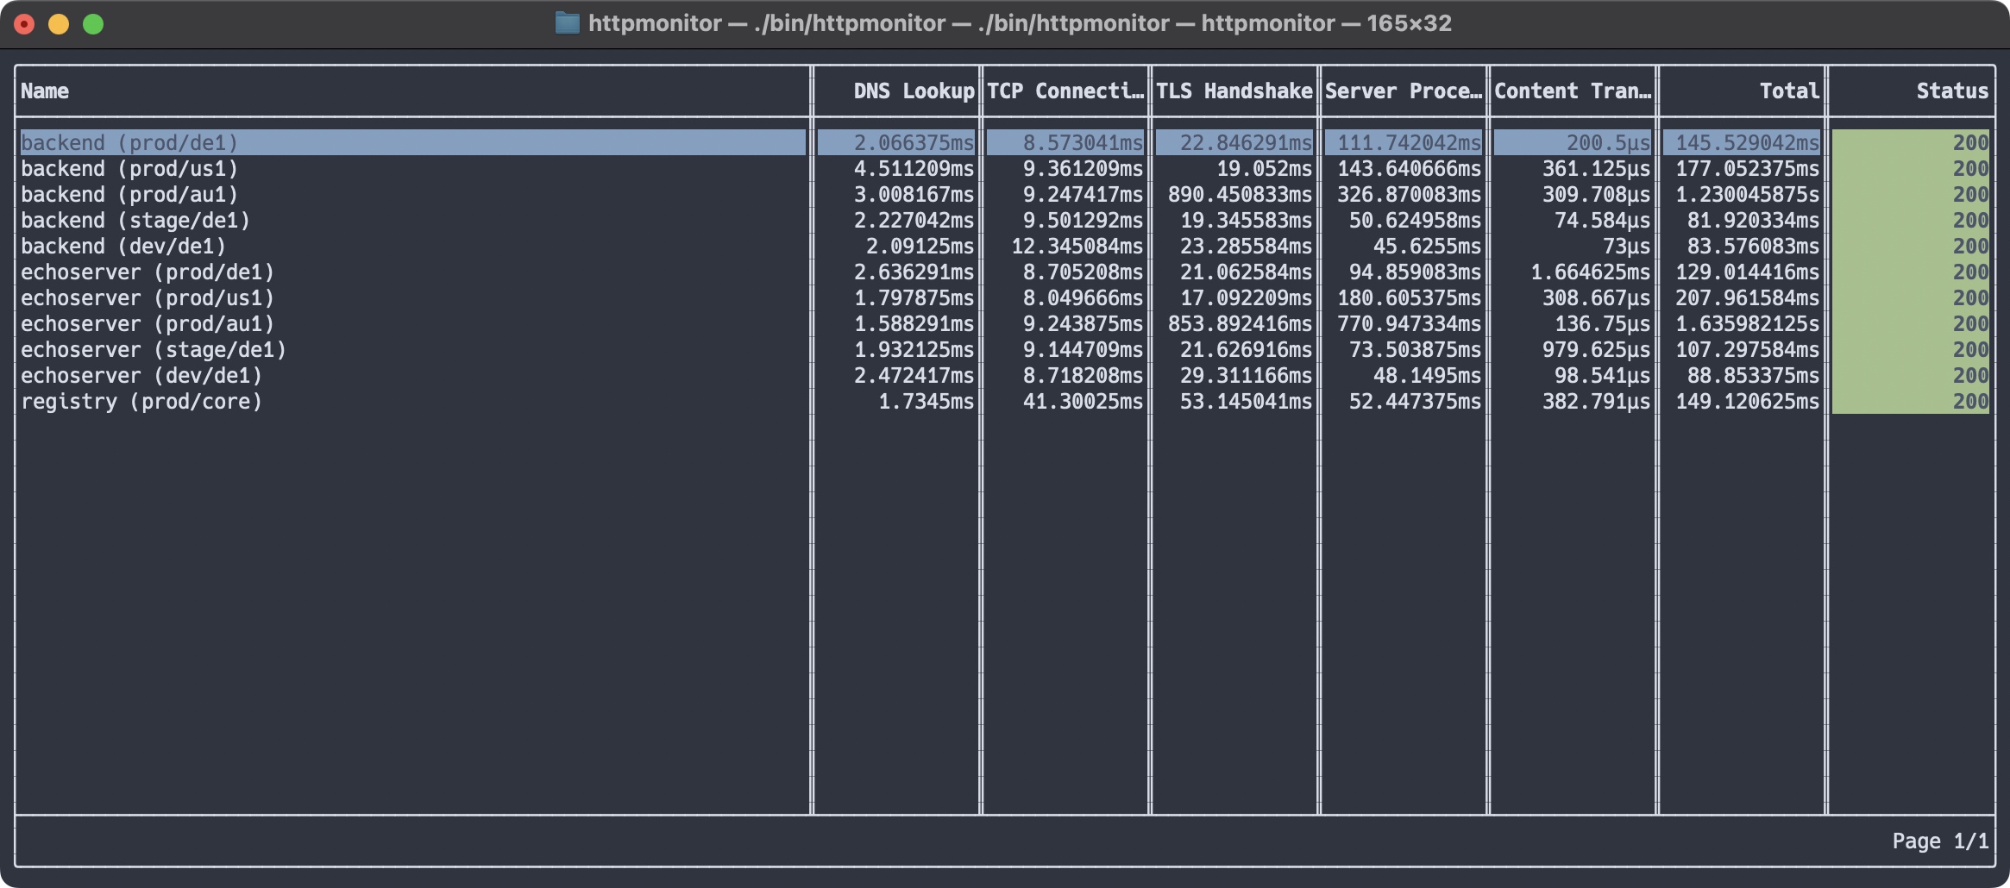Click the Server Processing column header
Screen dimensions: 2010x888
(1404, 91)
